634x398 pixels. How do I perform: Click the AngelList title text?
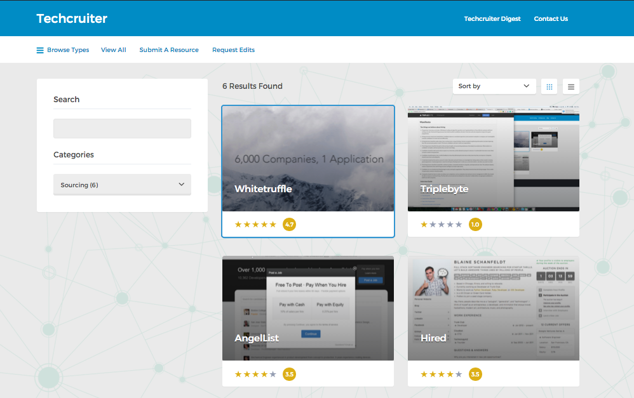(x=257, y=338)
